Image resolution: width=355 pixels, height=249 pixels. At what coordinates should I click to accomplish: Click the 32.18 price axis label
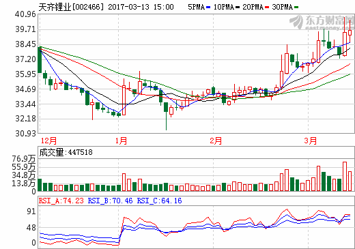tap(25, 119)
